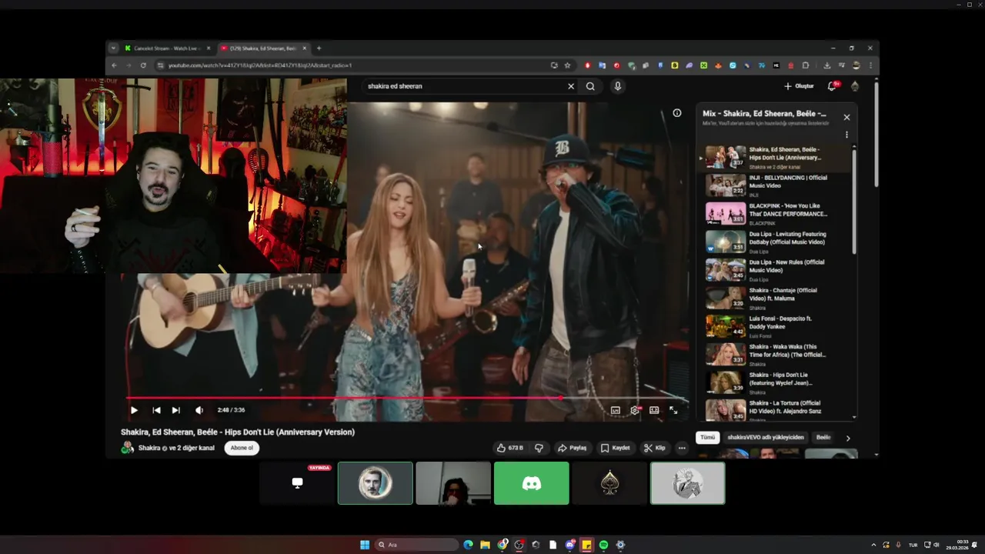985x554 pixels.
Task: Open File Explorer from taskbar
Action: 485,545
